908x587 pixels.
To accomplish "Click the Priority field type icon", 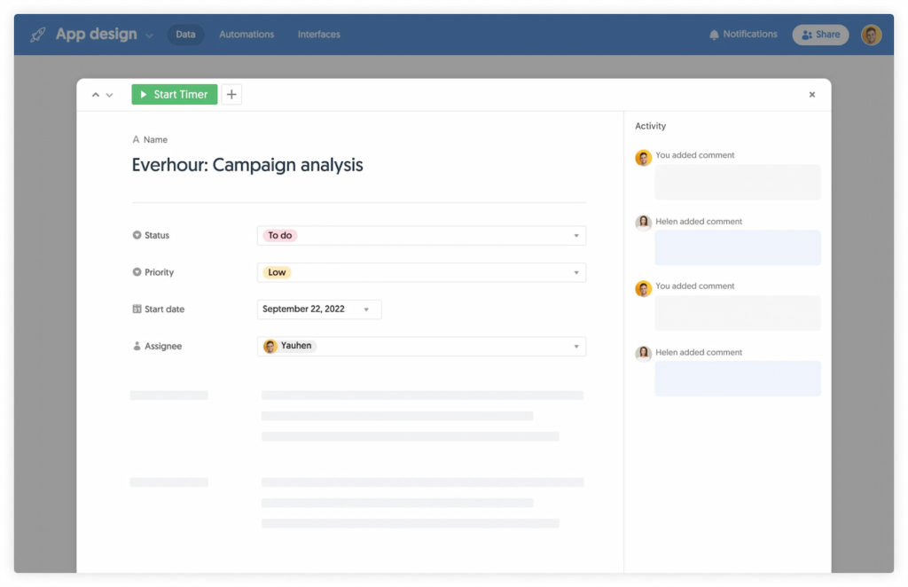I will pyautogui.click(x=135, y=272).
